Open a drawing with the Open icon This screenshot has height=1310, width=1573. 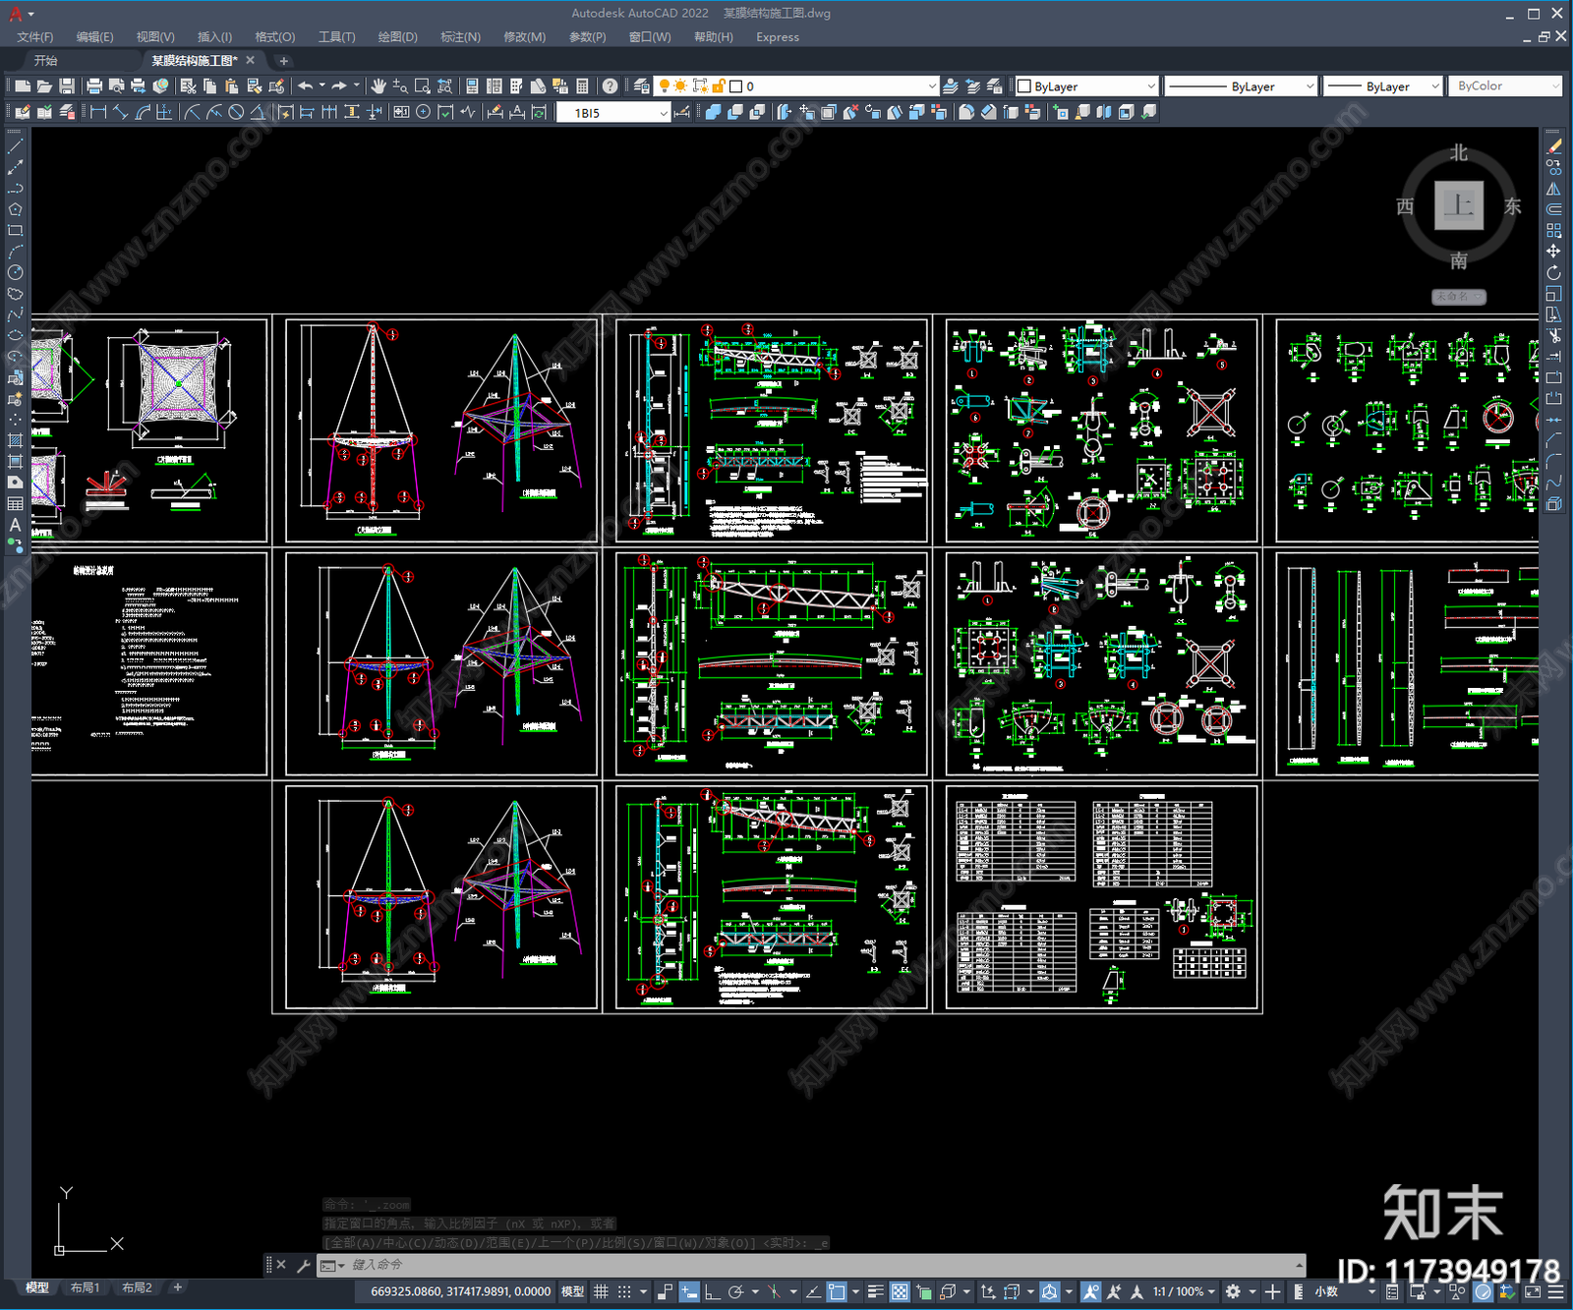coord(44,86)
